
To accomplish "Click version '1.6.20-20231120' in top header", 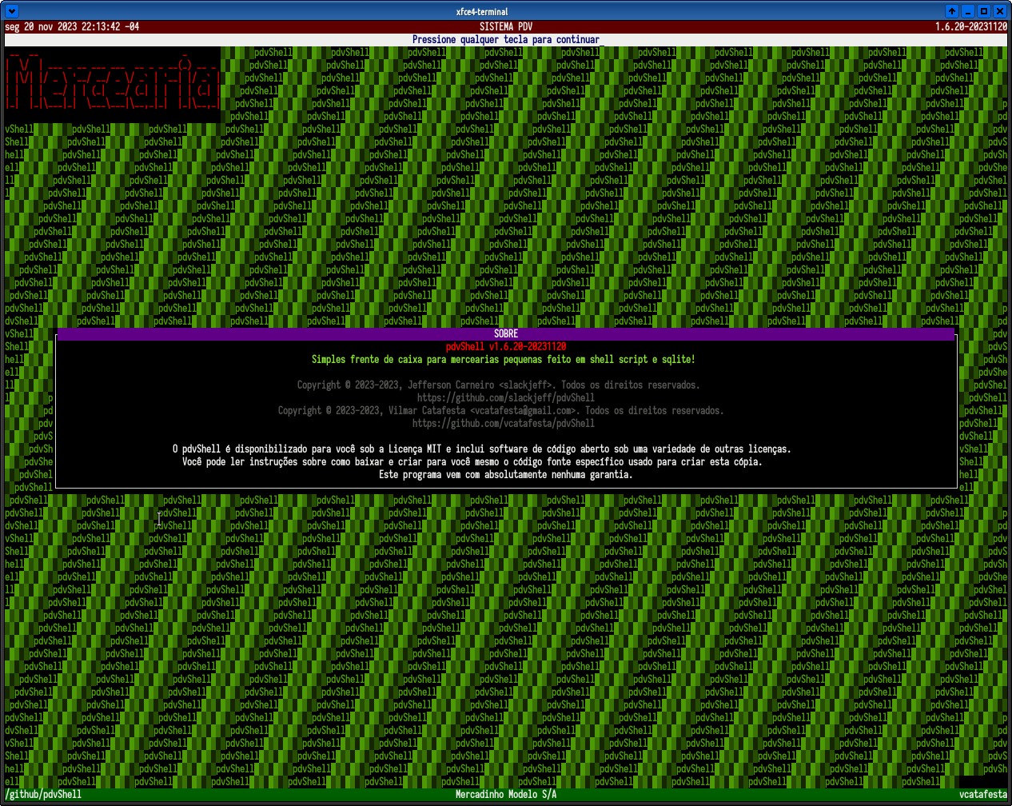I will coord(971,26).
